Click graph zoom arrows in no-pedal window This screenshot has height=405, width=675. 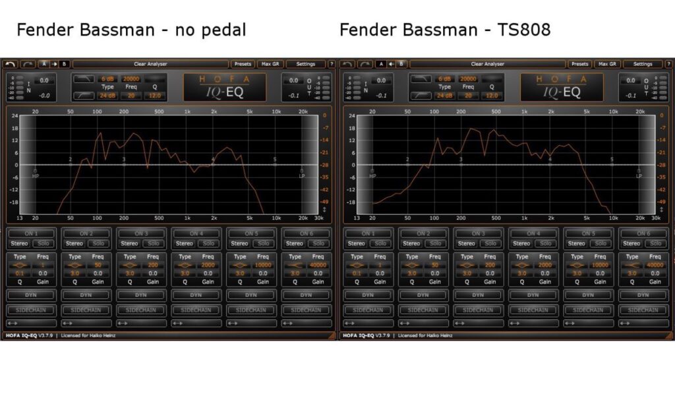tap(324, 210)
